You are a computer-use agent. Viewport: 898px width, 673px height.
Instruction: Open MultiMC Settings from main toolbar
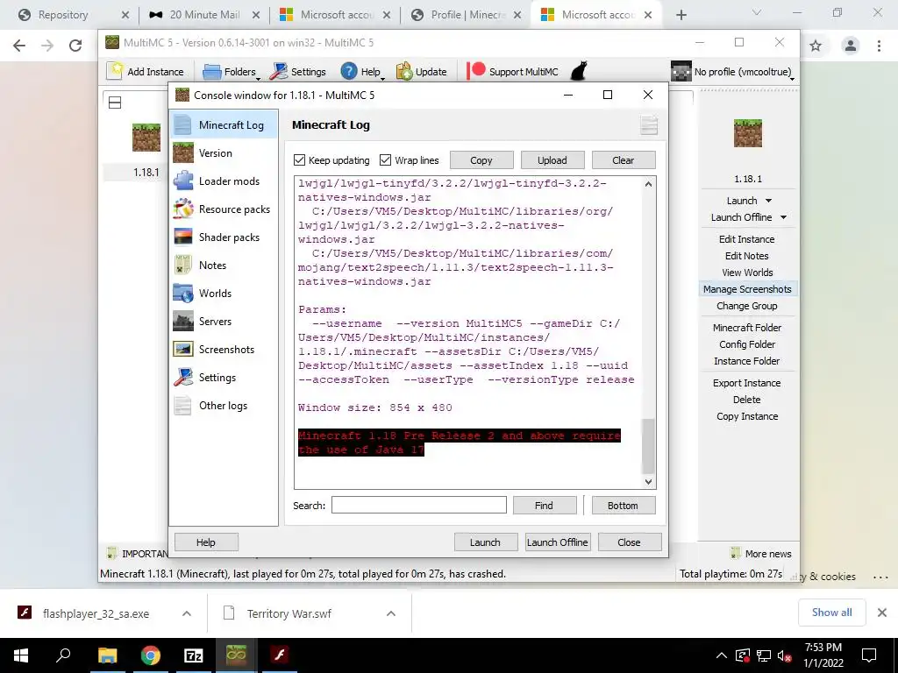coord(298,72)
